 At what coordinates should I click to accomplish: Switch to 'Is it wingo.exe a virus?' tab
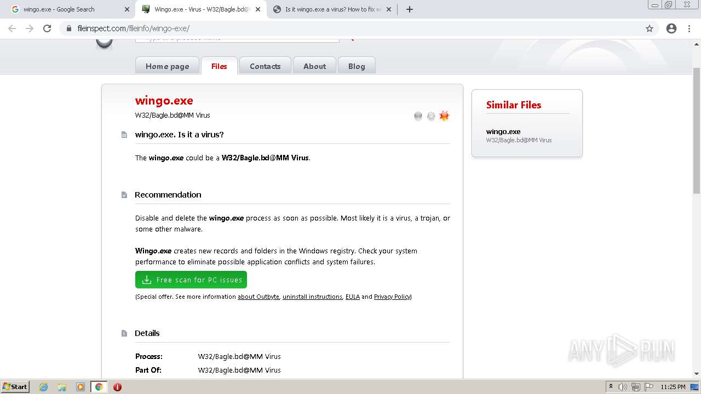click(x=332, y=9)
